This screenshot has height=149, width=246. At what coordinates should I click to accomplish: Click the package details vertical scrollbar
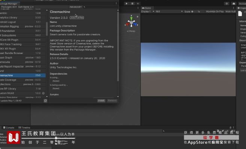[x=118, y=46]
